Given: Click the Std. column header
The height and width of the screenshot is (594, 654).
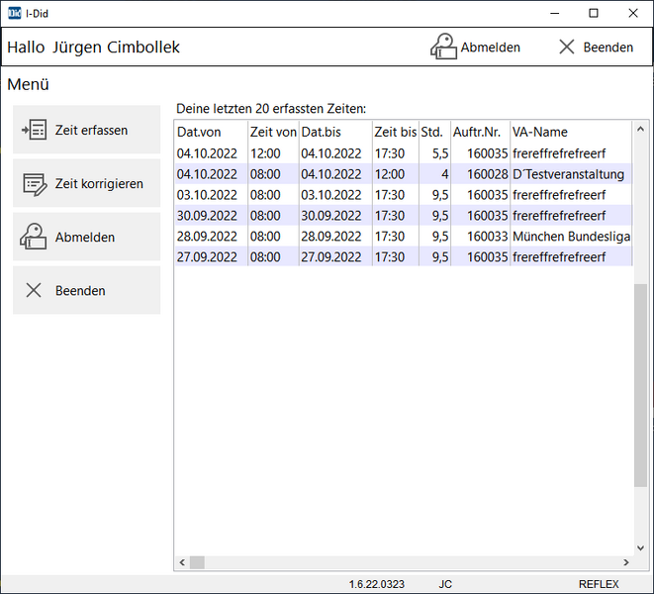Looking at the screenshot, I should coord(434,132).
